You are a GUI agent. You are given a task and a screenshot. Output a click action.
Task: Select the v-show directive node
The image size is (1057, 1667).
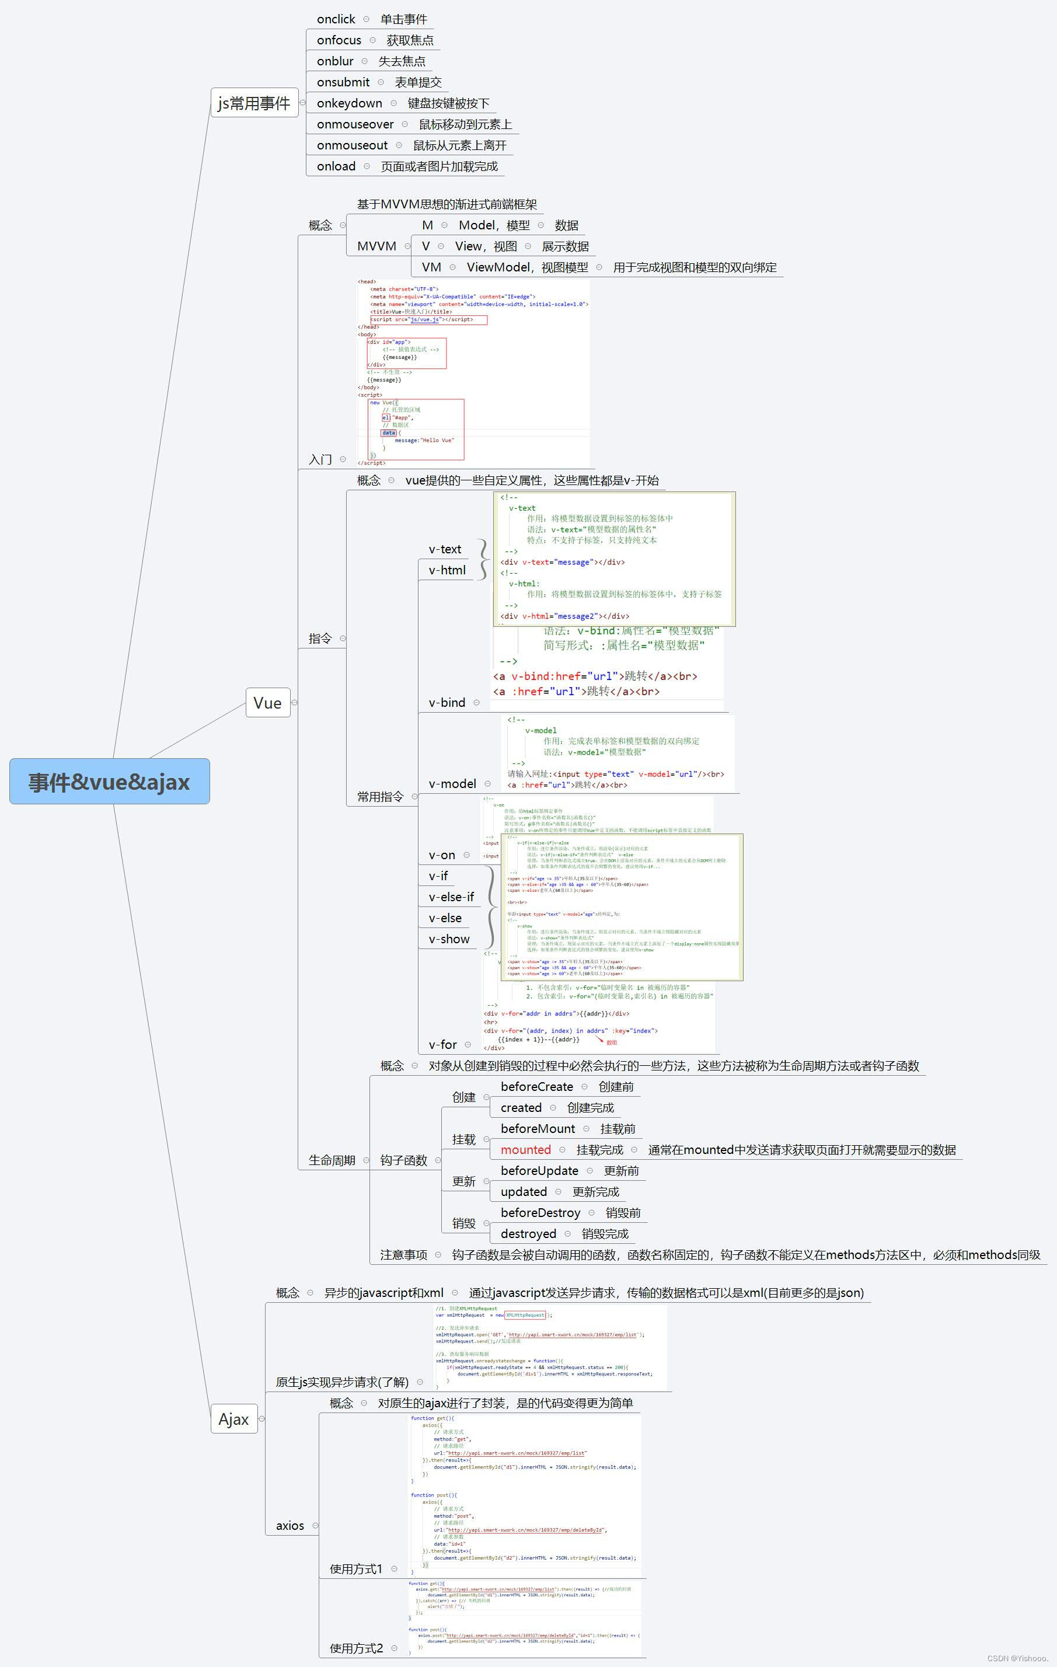point(449,939)
